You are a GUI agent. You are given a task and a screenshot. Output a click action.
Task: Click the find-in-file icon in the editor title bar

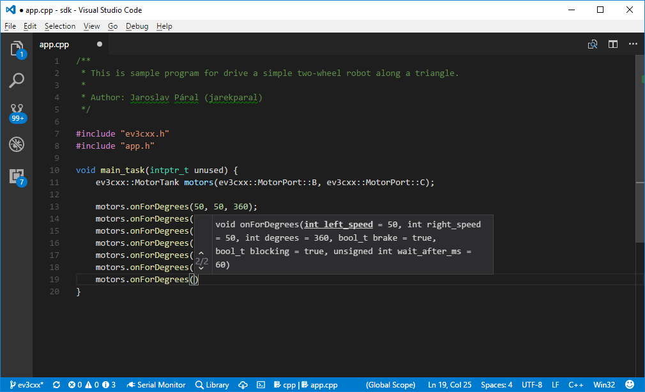(593, 44)
